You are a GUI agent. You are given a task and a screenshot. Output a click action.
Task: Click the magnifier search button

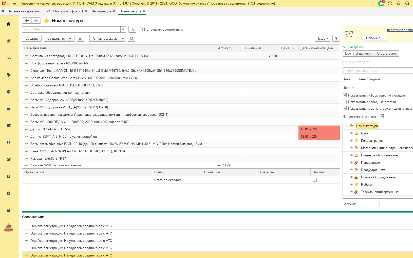(132, 30)
